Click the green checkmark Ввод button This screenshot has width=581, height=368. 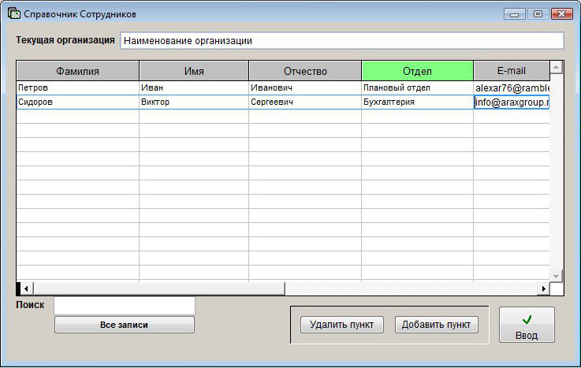point(527,325)
